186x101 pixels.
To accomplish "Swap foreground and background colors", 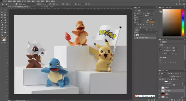I will tap(5, 37).
